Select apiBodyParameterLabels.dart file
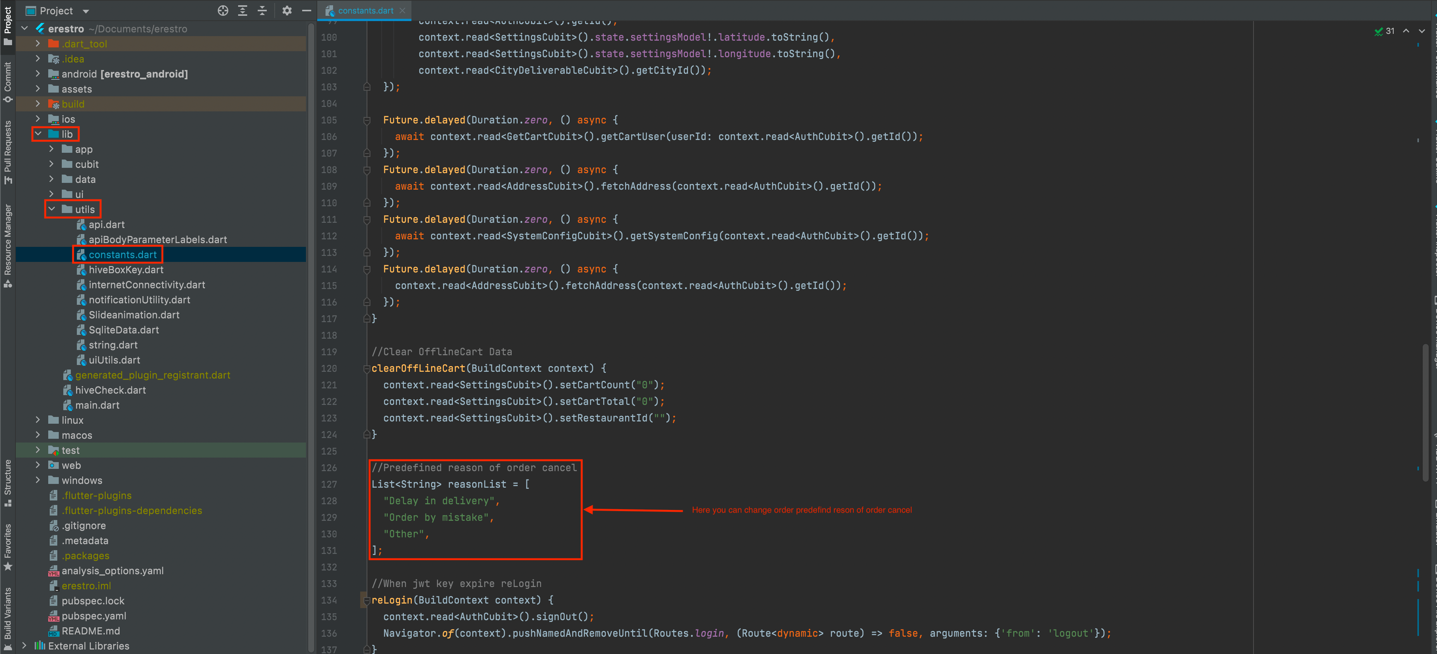 [x=158, y=240]
